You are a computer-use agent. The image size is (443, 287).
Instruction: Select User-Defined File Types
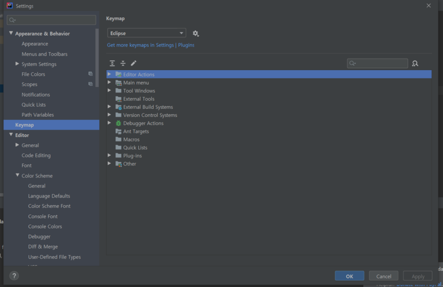tap(54, 257)
